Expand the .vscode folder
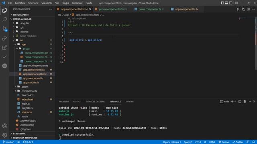Viewport: 257px width, 144px height. click(x=33, y=32)
